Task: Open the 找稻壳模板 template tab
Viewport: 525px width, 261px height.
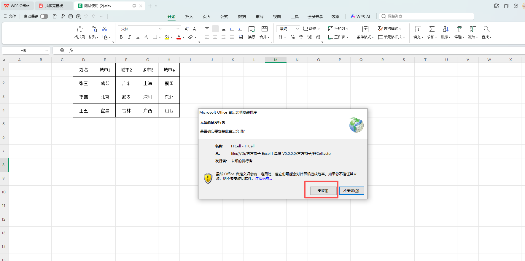Action: 54,6
